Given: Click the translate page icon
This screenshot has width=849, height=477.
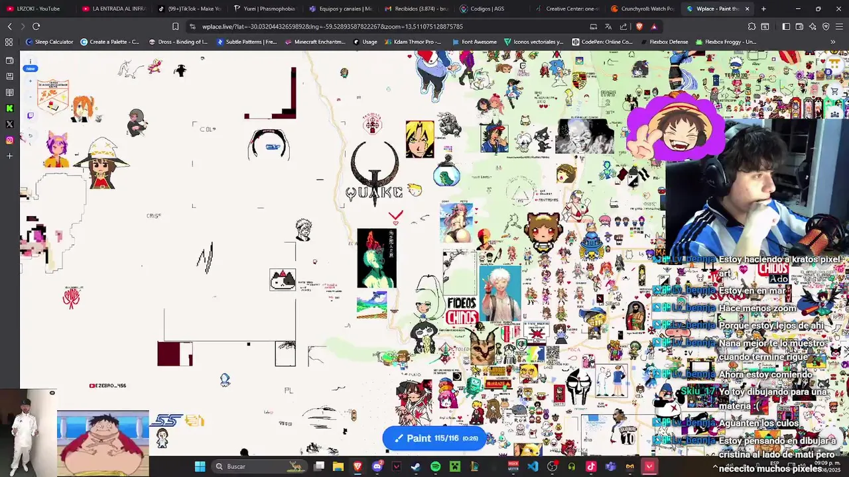Looking at the screenshot, I should 608,26.
